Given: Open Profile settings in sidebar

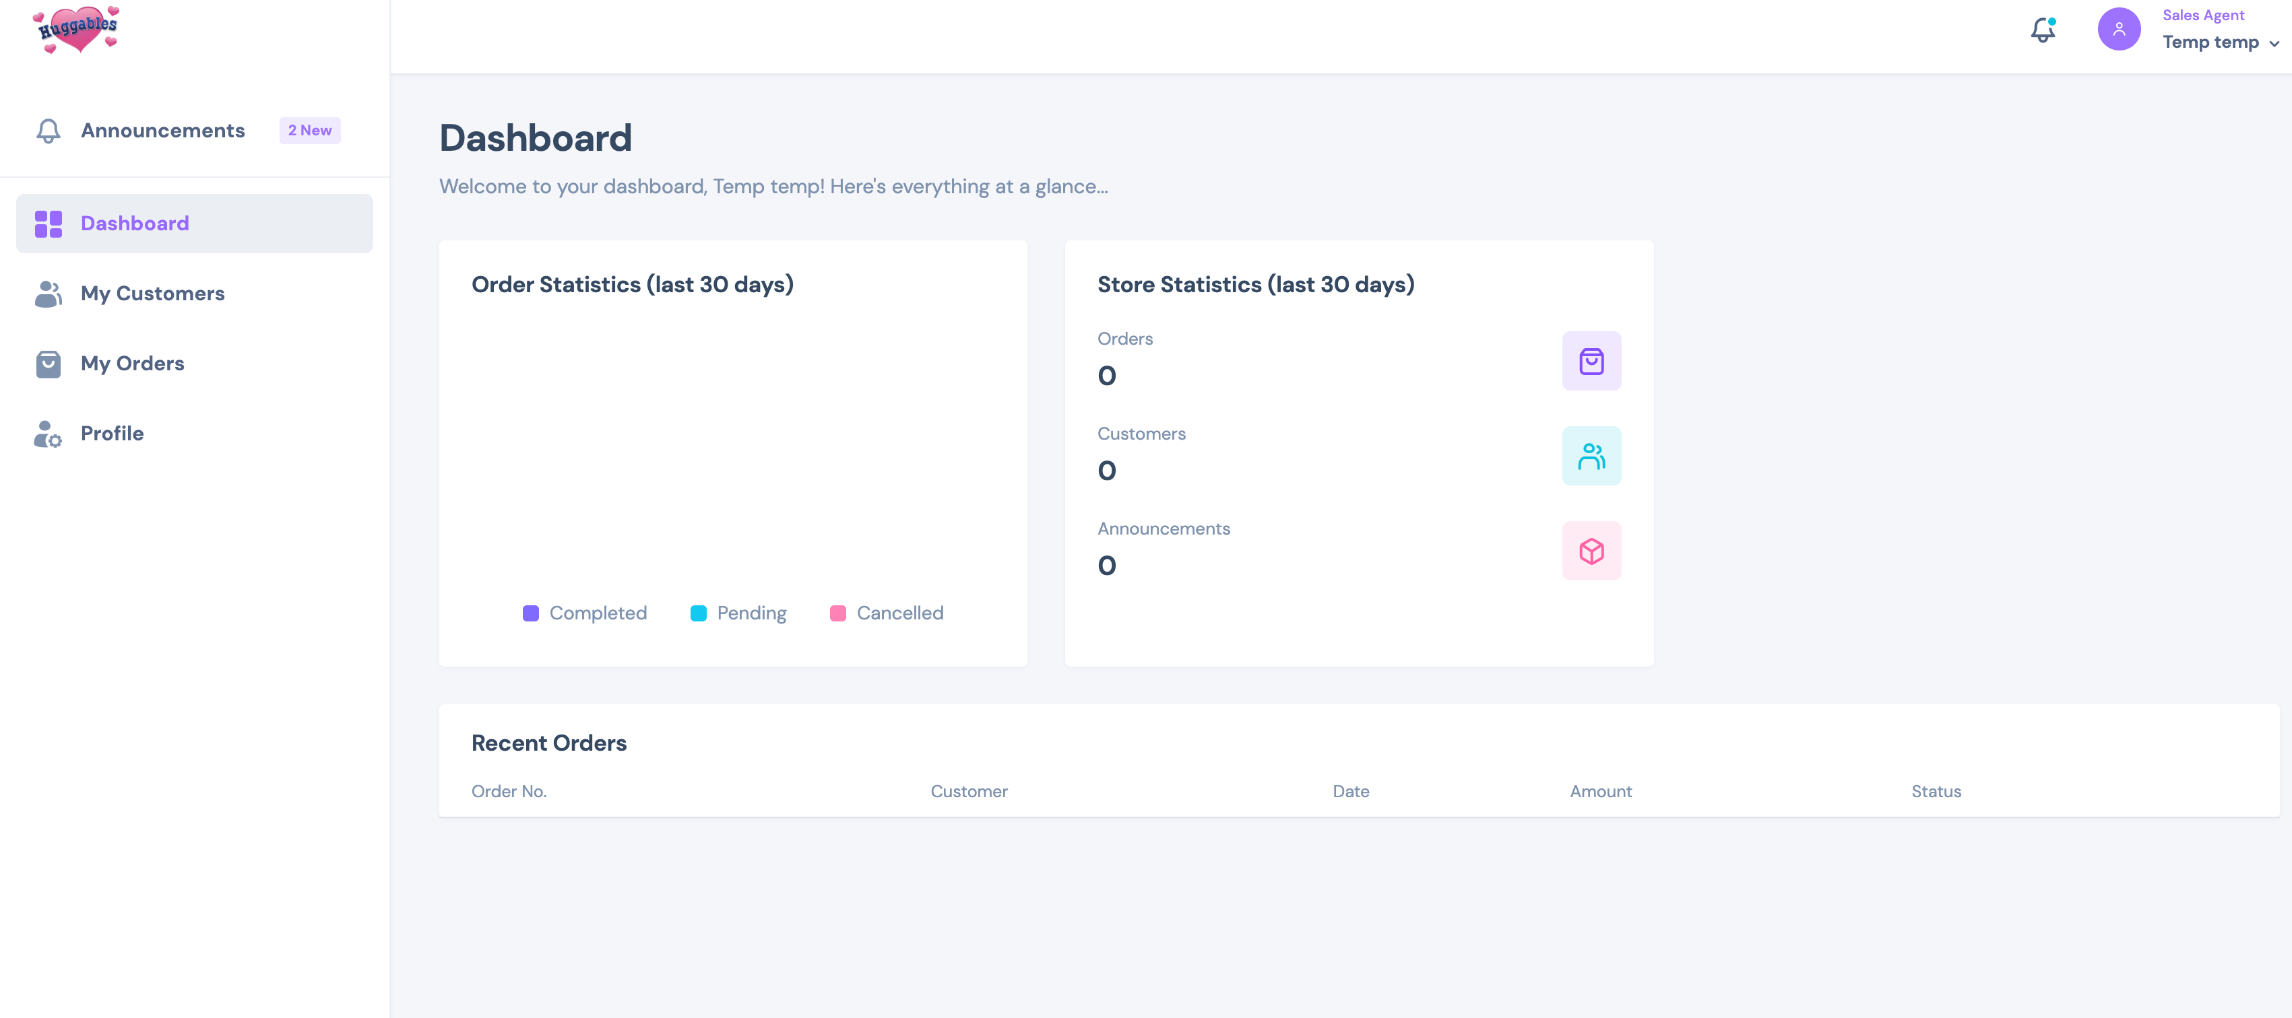Looking at the screenshot, I should tap(112, 434).
